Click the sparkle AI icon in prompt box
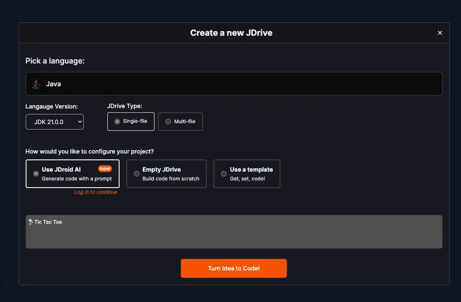The image size is (461, 302). click(31, 222)
